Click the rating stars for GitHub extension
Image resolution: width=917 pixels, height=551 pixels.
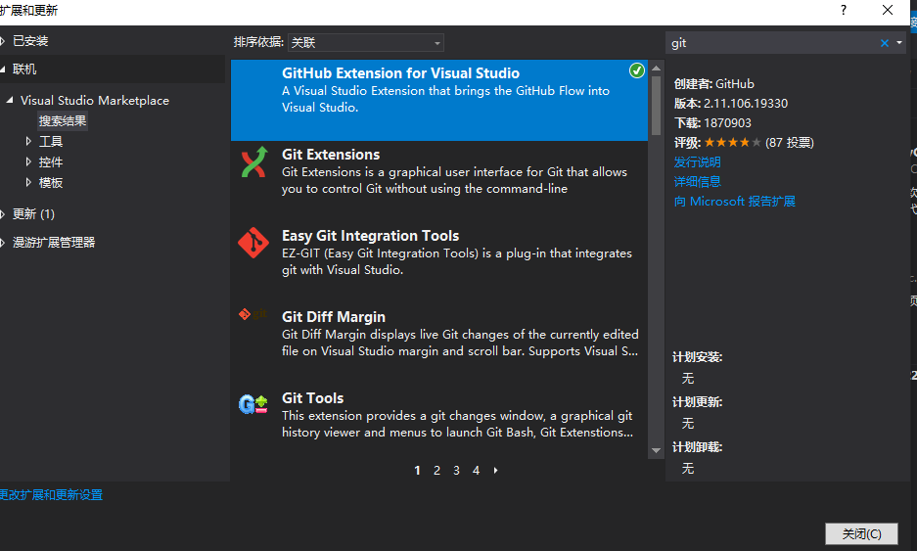point(733,142)
